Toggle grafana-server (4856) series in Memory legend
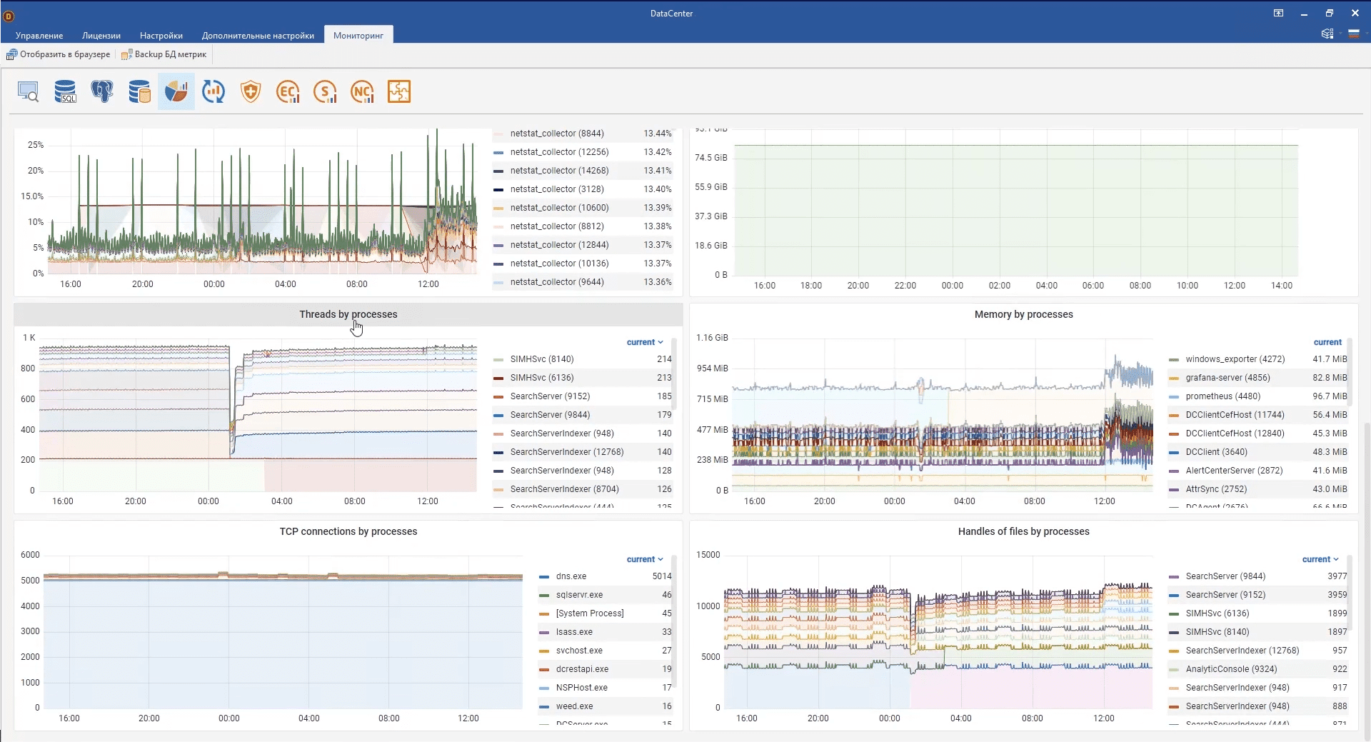 pyautogui.click(x=1227, y=378)
